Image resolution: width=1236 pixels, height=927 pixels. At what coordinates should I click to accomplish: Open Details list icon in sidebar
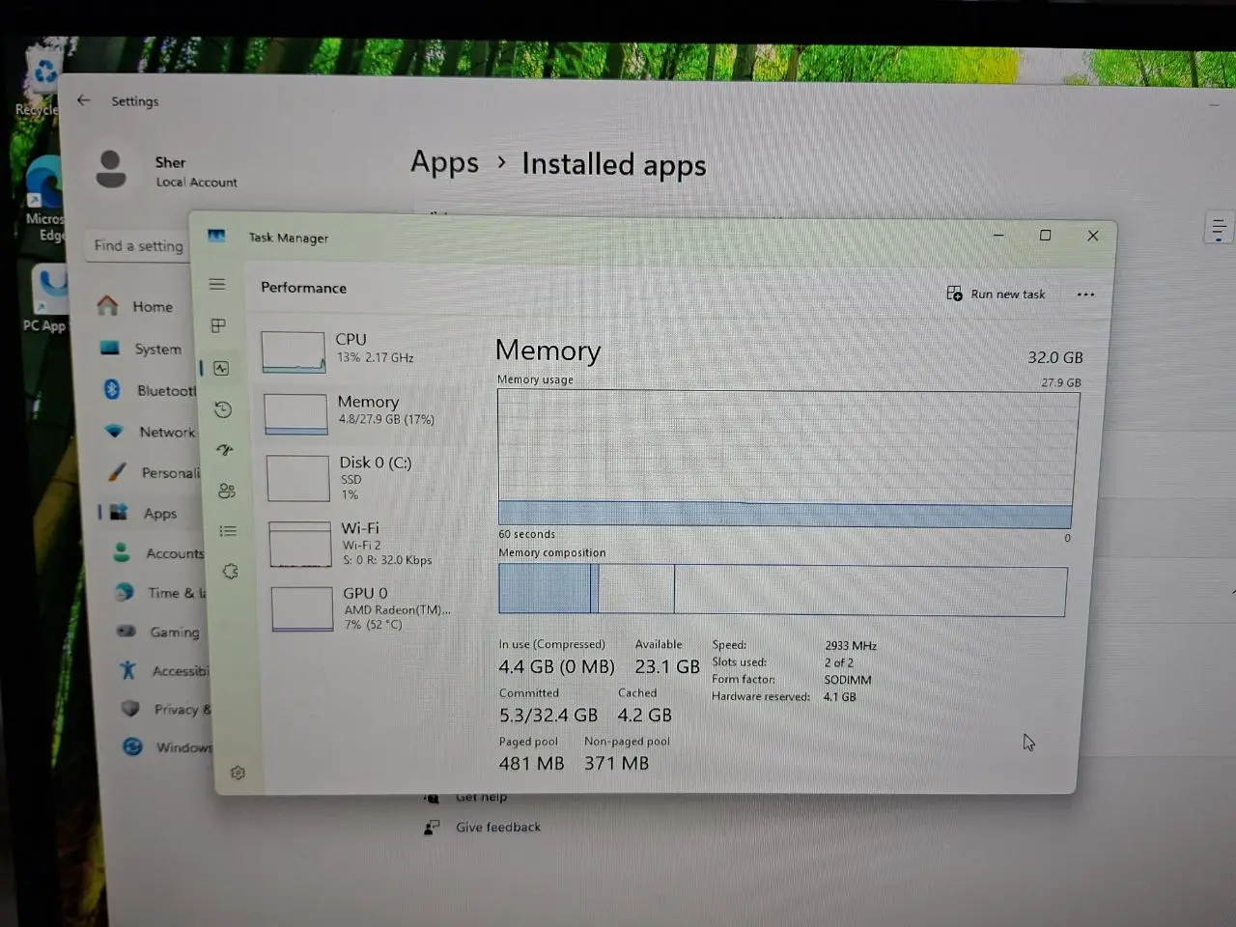tap(228, 531)
